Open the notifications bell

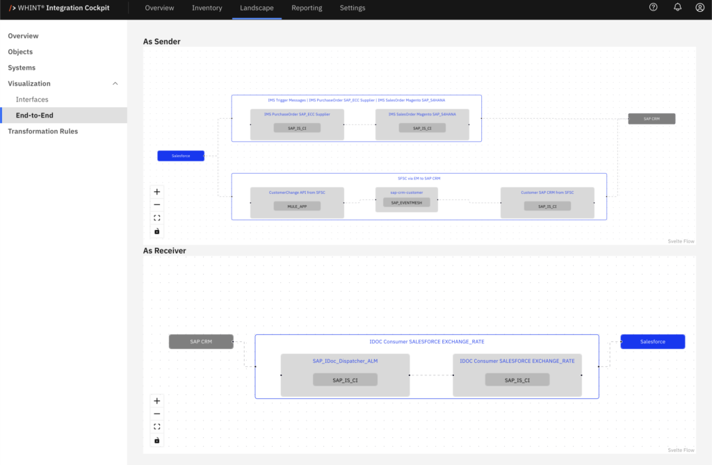click(x=677, y=8)
